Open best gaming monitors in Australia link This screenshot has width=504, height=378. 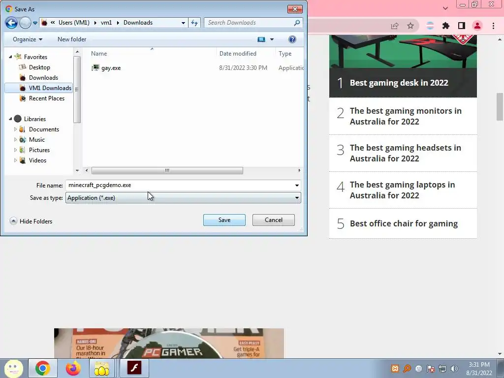(406, 116)
